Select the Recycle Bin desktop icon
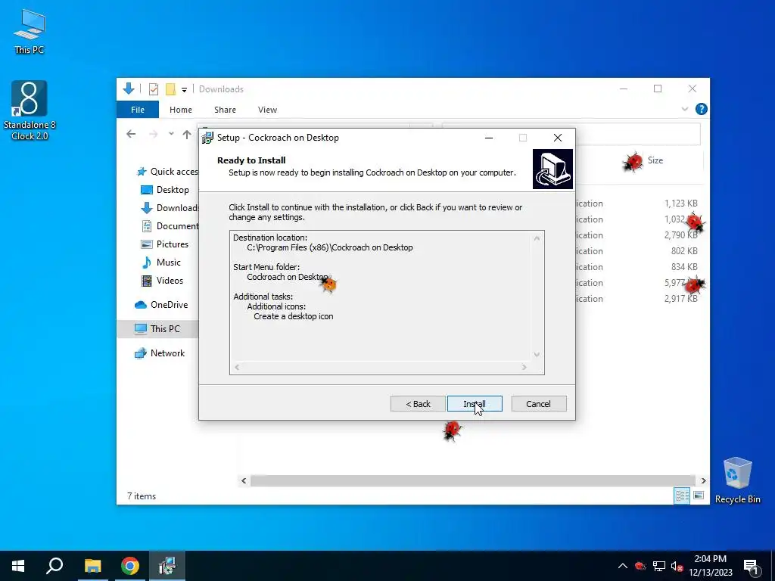 pos(737,480)
